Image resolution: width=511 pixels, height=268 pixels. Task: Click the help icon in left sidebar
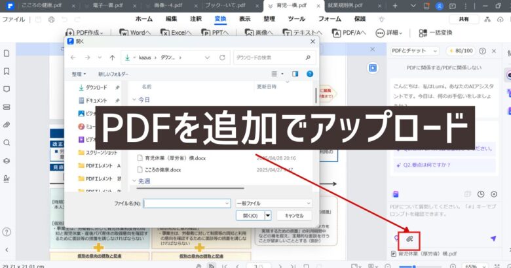pos(7,232)
